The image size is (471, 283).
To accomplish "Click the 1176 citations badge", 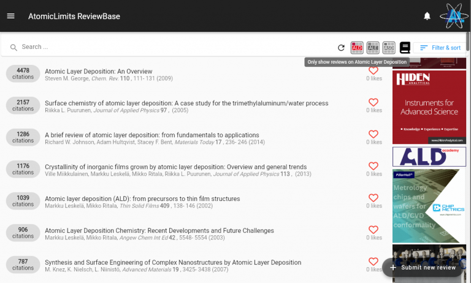I will [23, 169].
